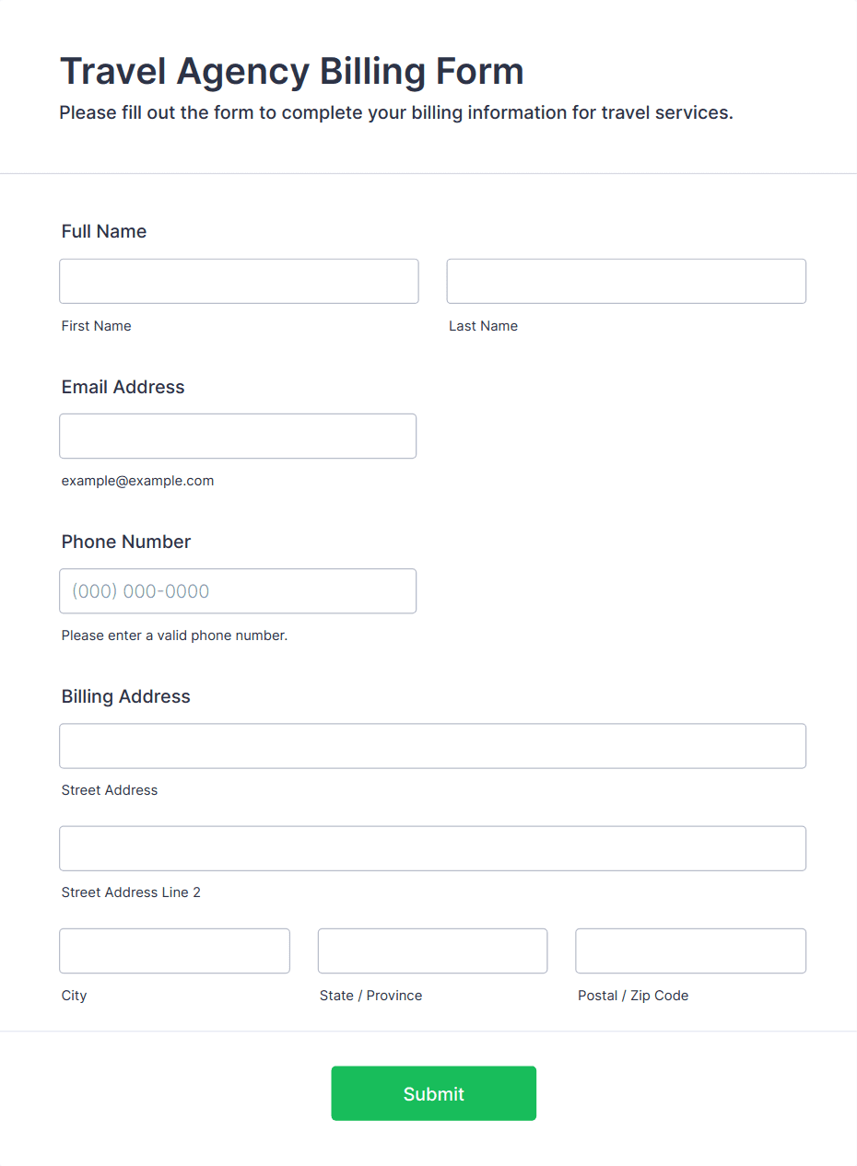Click the Phone Number field with (000) 000-0000 placeholder
This screenshot has width=857, height=1166.
[x=238, y=591]
